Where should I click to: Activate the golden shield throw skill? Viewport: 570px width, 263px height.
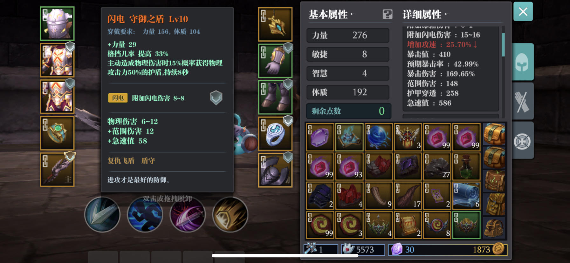click(230, 214)
